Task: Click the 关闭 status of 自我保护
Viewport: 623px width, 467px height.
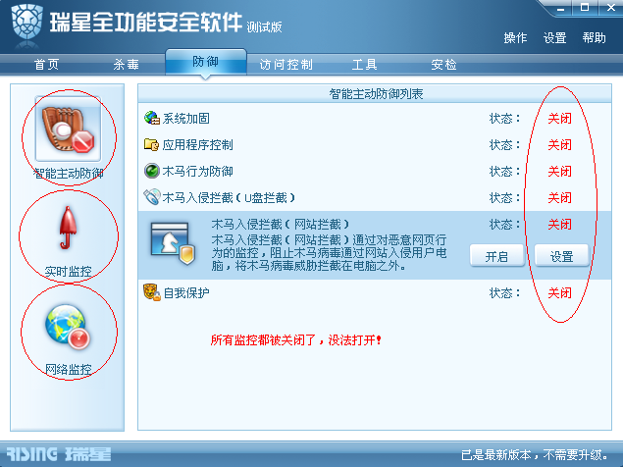Action: (559, 293)
